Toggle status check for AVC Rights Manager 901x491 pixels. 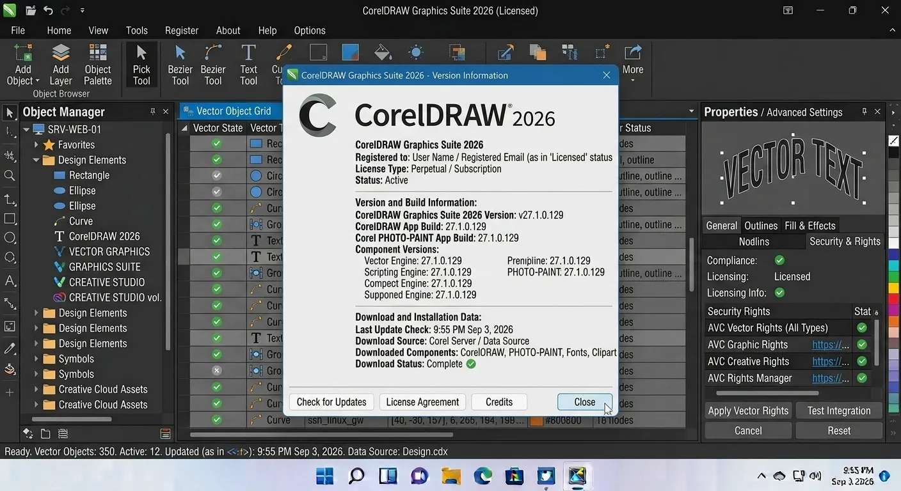pos(862,378)
